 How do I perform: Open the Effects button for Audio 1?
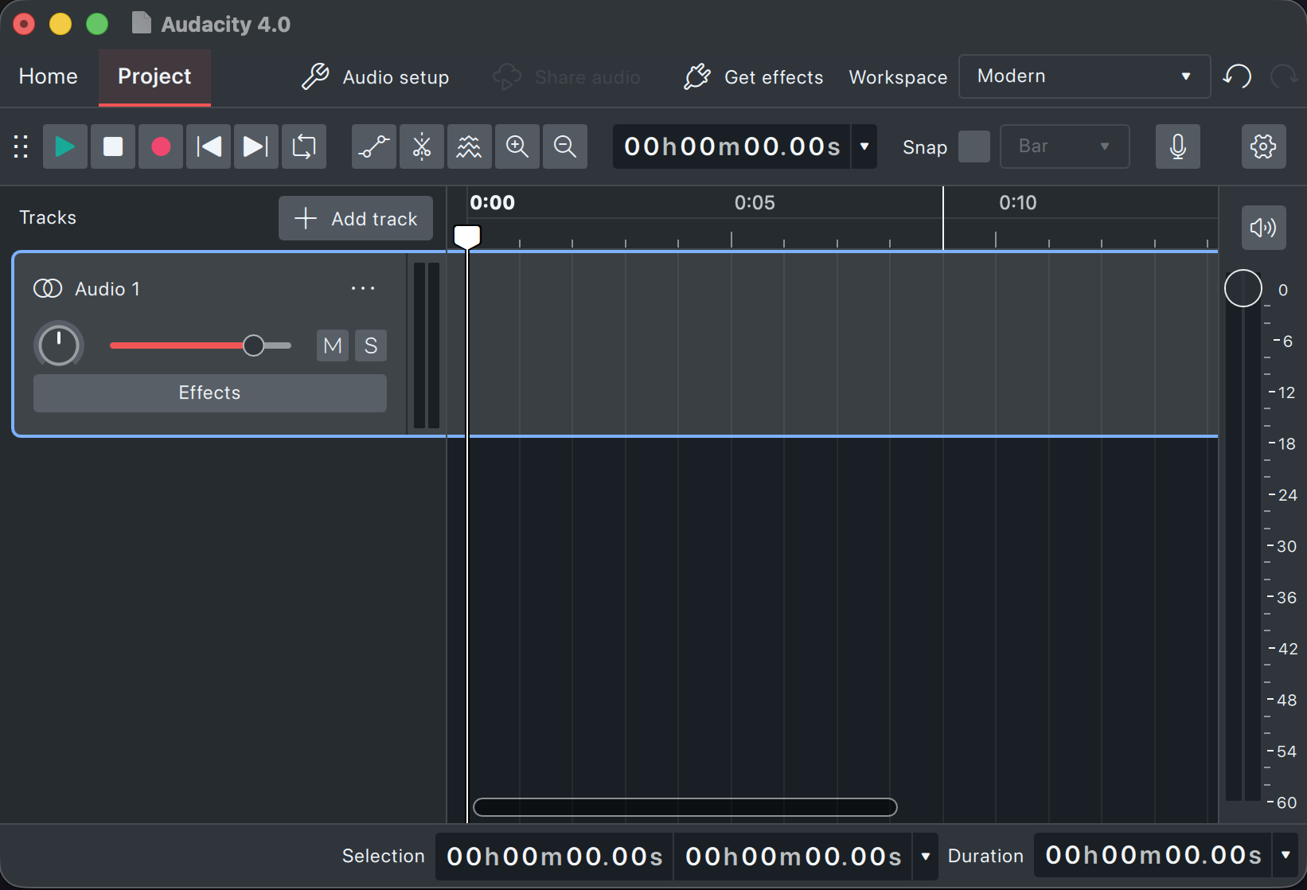pos(210,393)
